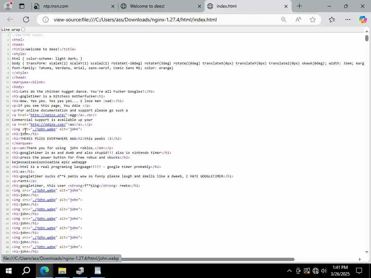Click the zoom magnifier icon in address bar
The height and width of the screenshot is (278, 371).
click(x=283, y=20)
